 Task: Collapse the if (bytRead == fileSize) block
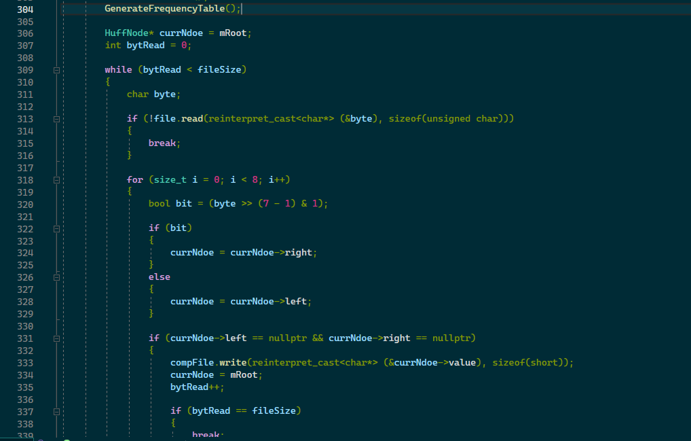pos(57,410)
